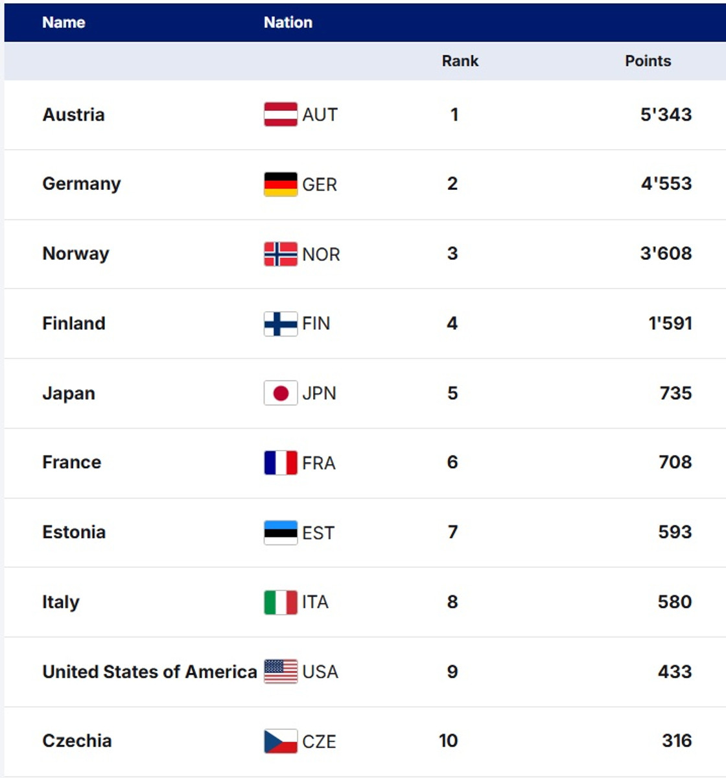The image size is (726, 778).
Task: Click the Finland flag icon
Action: [x=281, y=324]
